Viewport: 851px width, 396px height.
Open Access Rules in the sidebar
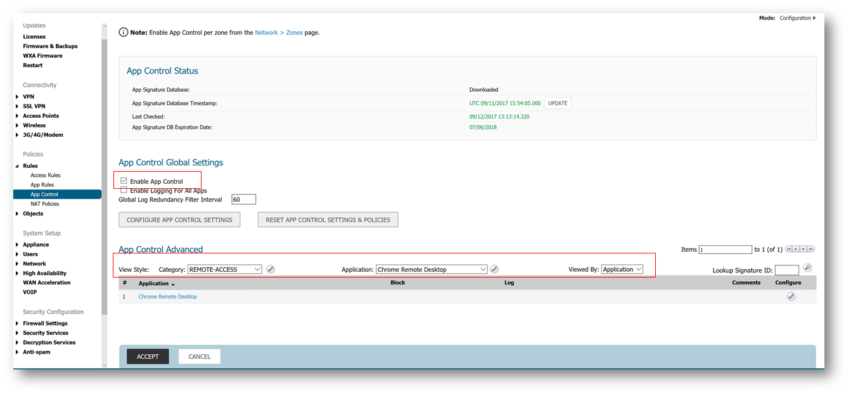point(46,176)
